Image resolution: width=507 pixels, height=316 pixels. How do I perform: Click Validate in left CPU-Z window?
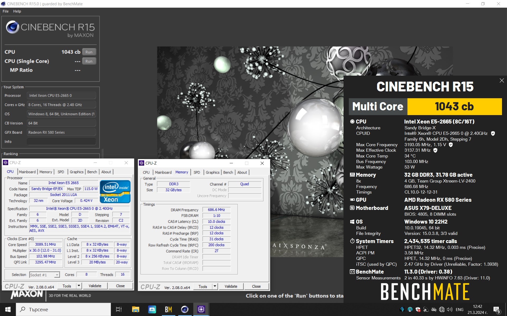point(95,286)
